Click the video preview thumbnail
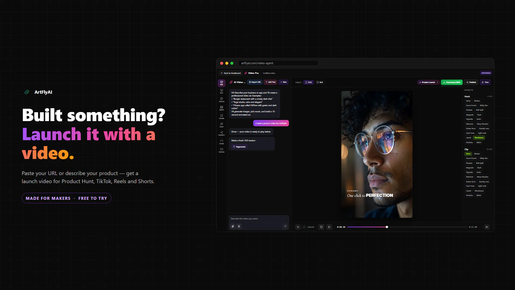515x290 pixels. point(377,154)
